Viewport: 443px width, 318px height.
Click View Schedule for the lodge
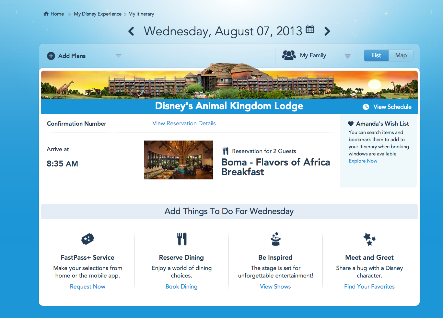pos(392,107)
